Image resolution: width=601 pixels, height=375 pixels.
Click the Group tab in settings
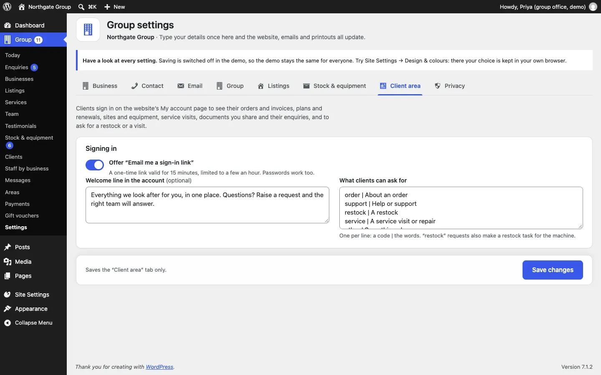(x=230, y=86)
